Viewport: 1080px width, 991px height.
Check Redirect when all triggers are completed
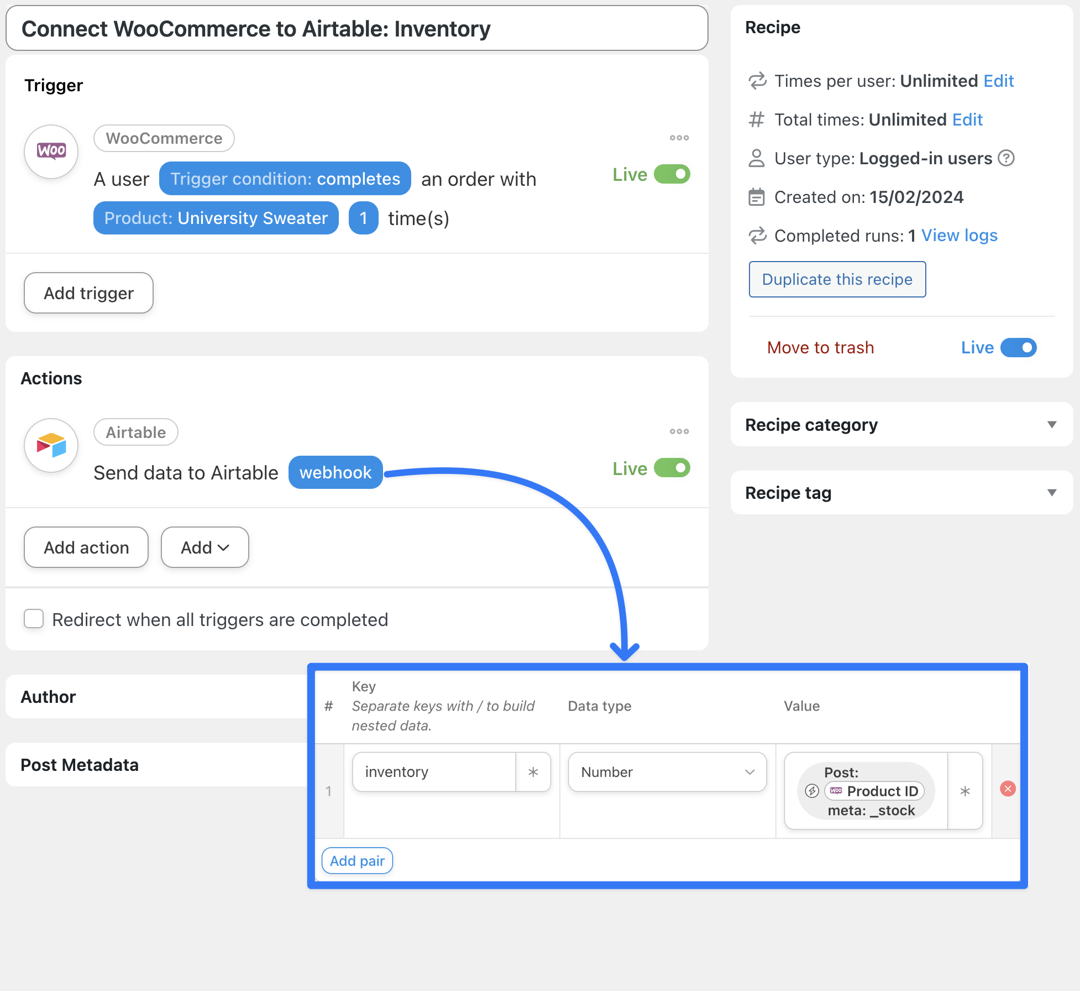[34, 619]
